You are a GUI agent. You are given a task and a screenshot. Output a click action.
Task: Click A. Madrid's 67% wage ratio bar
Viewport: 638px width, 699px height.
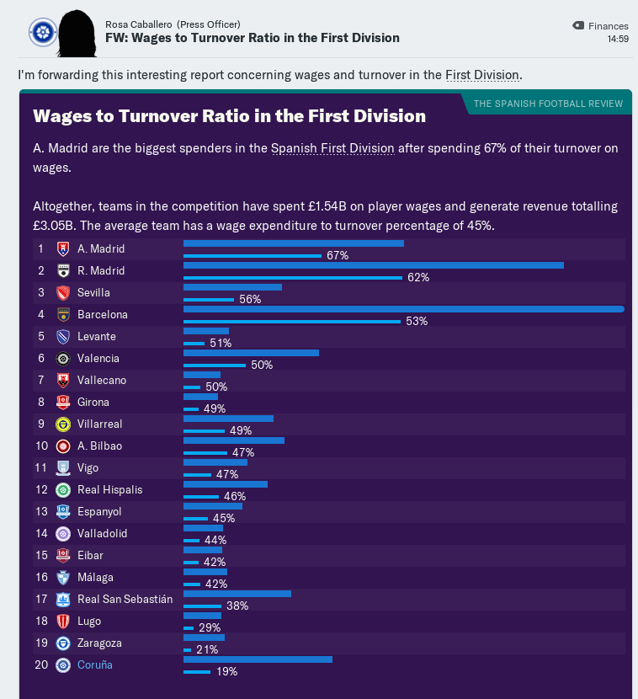(253, 255)
